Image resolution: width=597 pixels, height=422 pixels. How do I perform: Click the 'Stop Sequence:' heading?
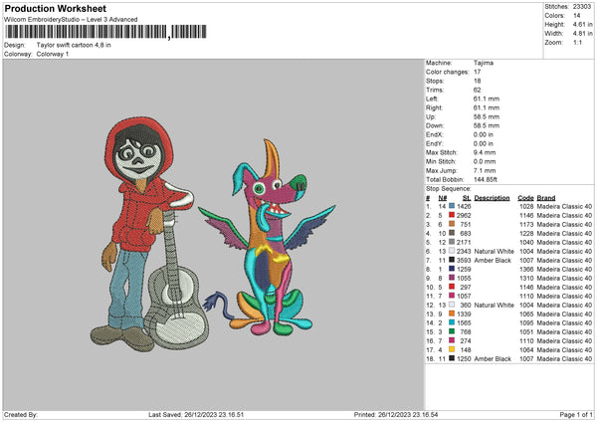448,188
